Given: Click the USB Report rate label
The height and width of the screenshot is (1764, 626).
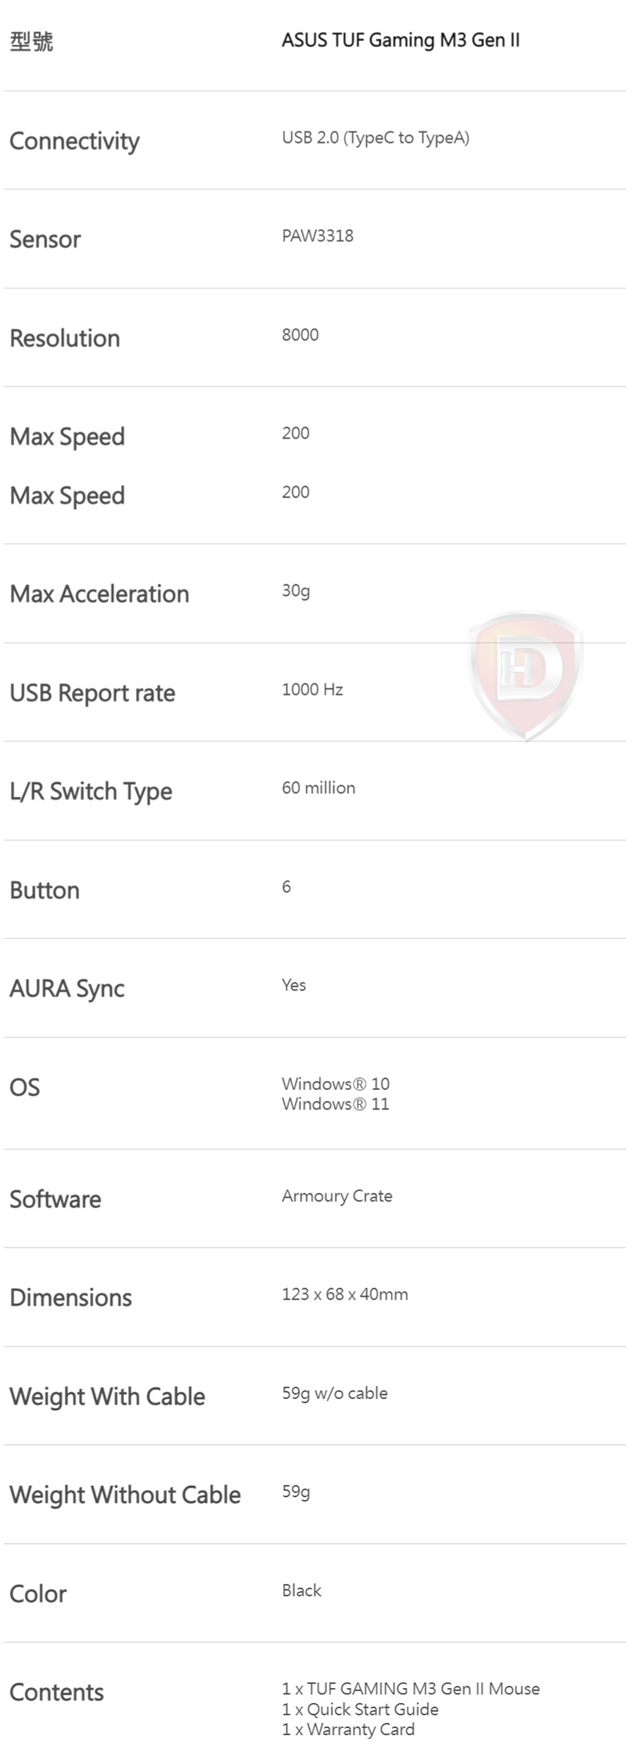Looking at the screenshot, I should [92, 693].
